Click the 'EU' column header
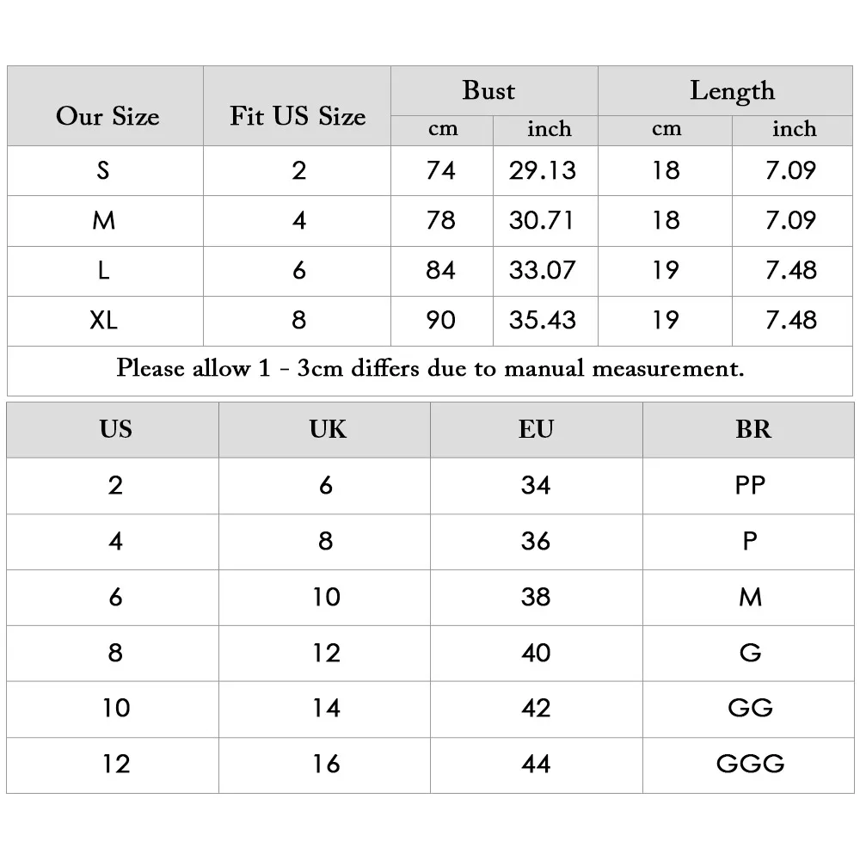 [536, 428]
